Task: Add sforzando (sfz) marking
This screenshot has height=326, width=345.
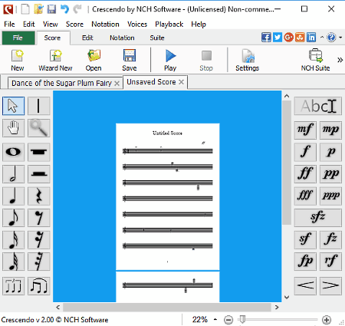Action: 318,218
